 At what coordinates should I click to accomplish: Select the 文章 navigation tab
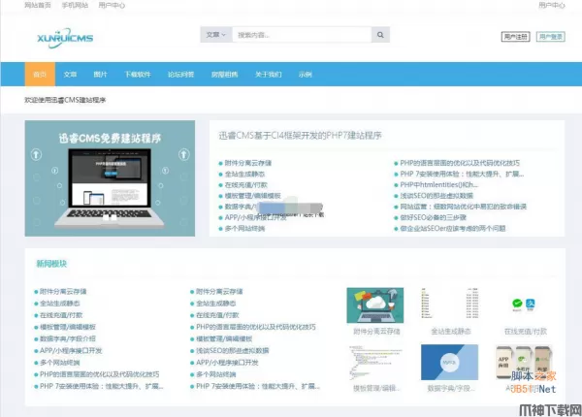point(70,75)
